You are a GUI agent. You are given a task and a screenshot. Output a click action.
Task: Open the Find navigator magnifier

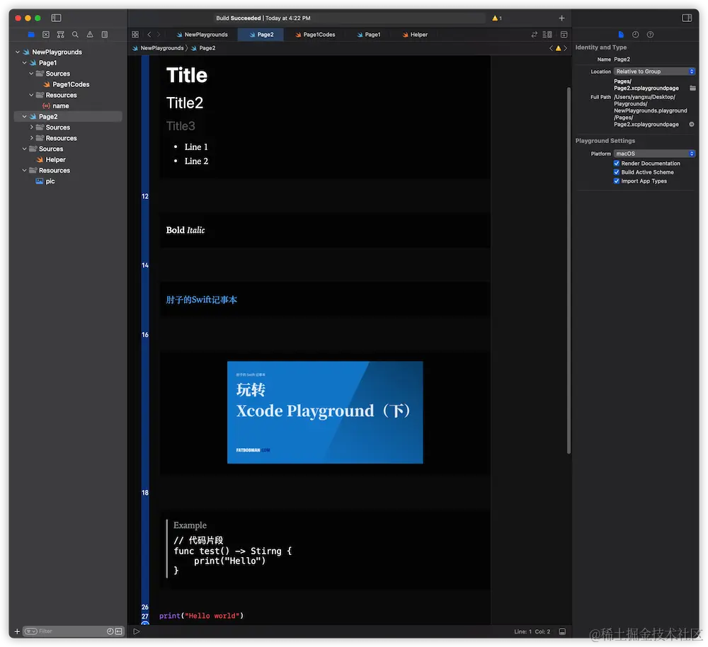75,34
